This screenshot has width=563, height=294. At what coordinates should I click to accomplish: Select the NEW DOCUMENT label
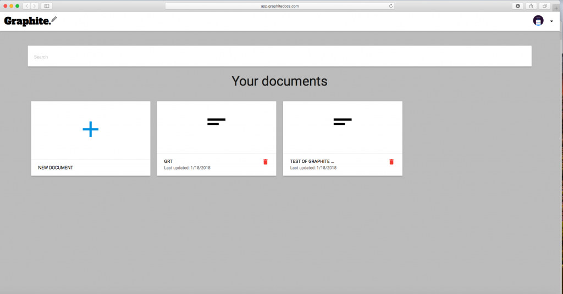(x=56, y=168)
